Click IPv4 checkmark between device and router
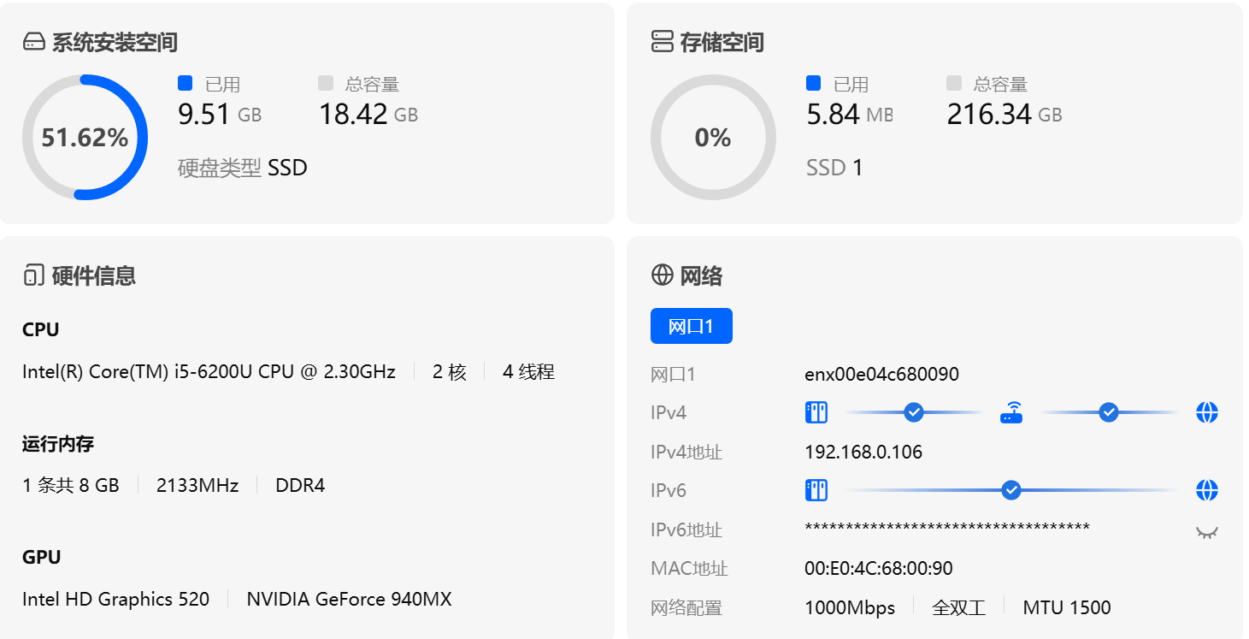The height and width of the screenshot is (639, 1249). click(x=913, y=413)
